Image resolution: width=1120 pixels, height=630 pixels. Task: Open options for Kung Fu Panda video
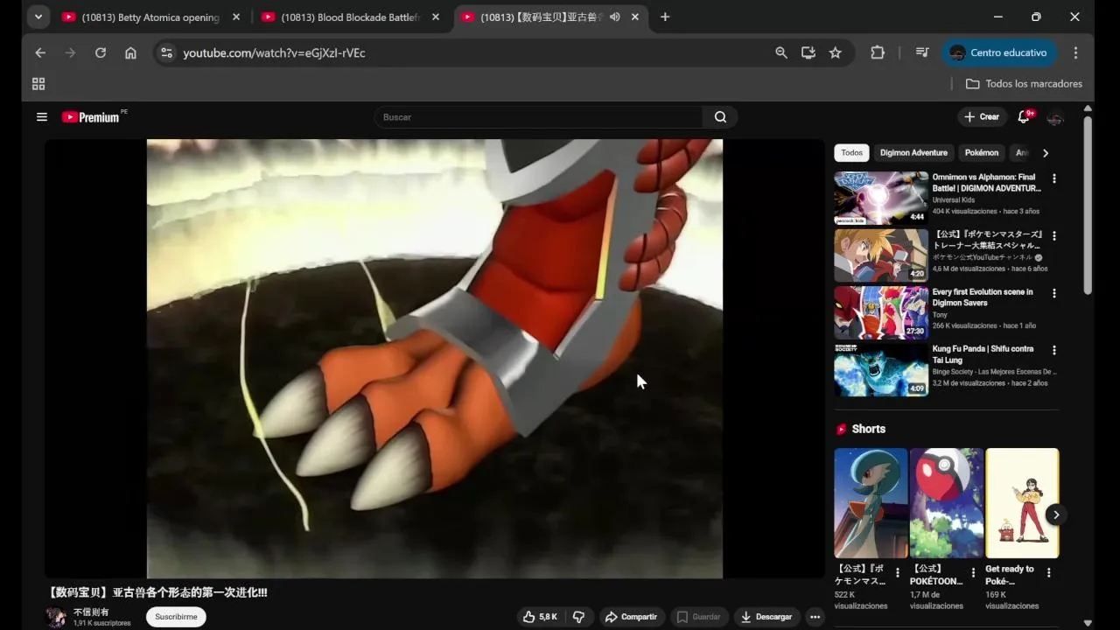pos(1053,350)
